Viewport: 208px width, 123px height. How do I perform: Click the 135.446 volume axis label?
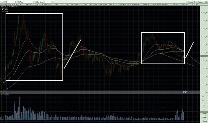click(x=204, y=109)
